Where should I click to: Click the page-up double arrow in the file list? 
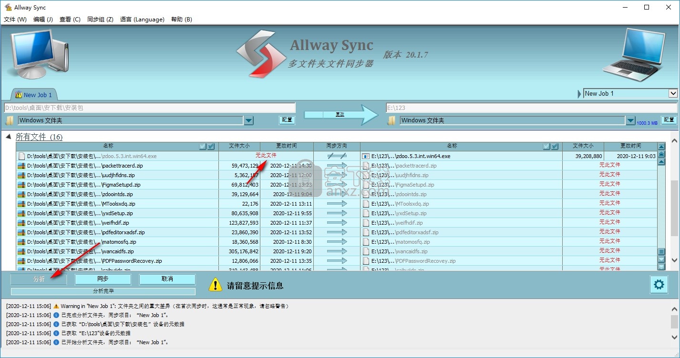[661, 154]
